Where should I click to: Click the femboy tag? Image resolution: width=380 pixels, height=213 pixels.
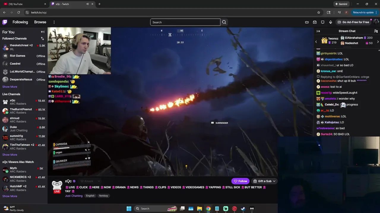(x=104, y=196)
